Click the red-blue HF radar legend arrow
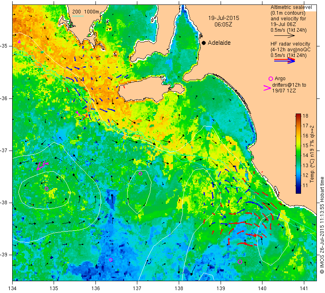The width and height of the screenshot is (325, 293). (x=284, y=60)
